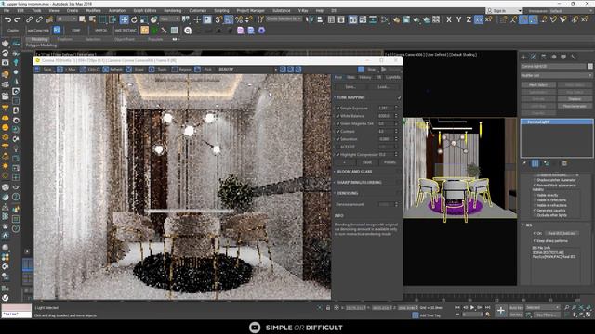Click the Spinner Snap toggle icon
The image size is (595, 334).
tap(249, 19)
